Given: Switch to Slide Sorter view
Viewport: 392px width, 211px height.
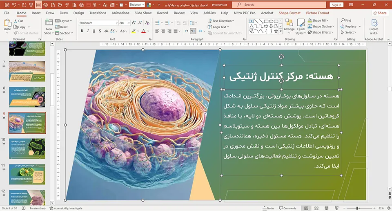Looking at the screenshot, I should pyautogui.click(x=316, y=208).
